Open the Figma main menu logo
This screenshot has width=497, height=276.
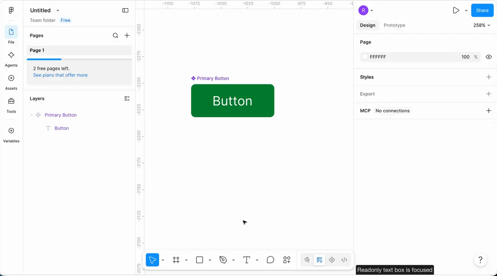click(11, 10)
